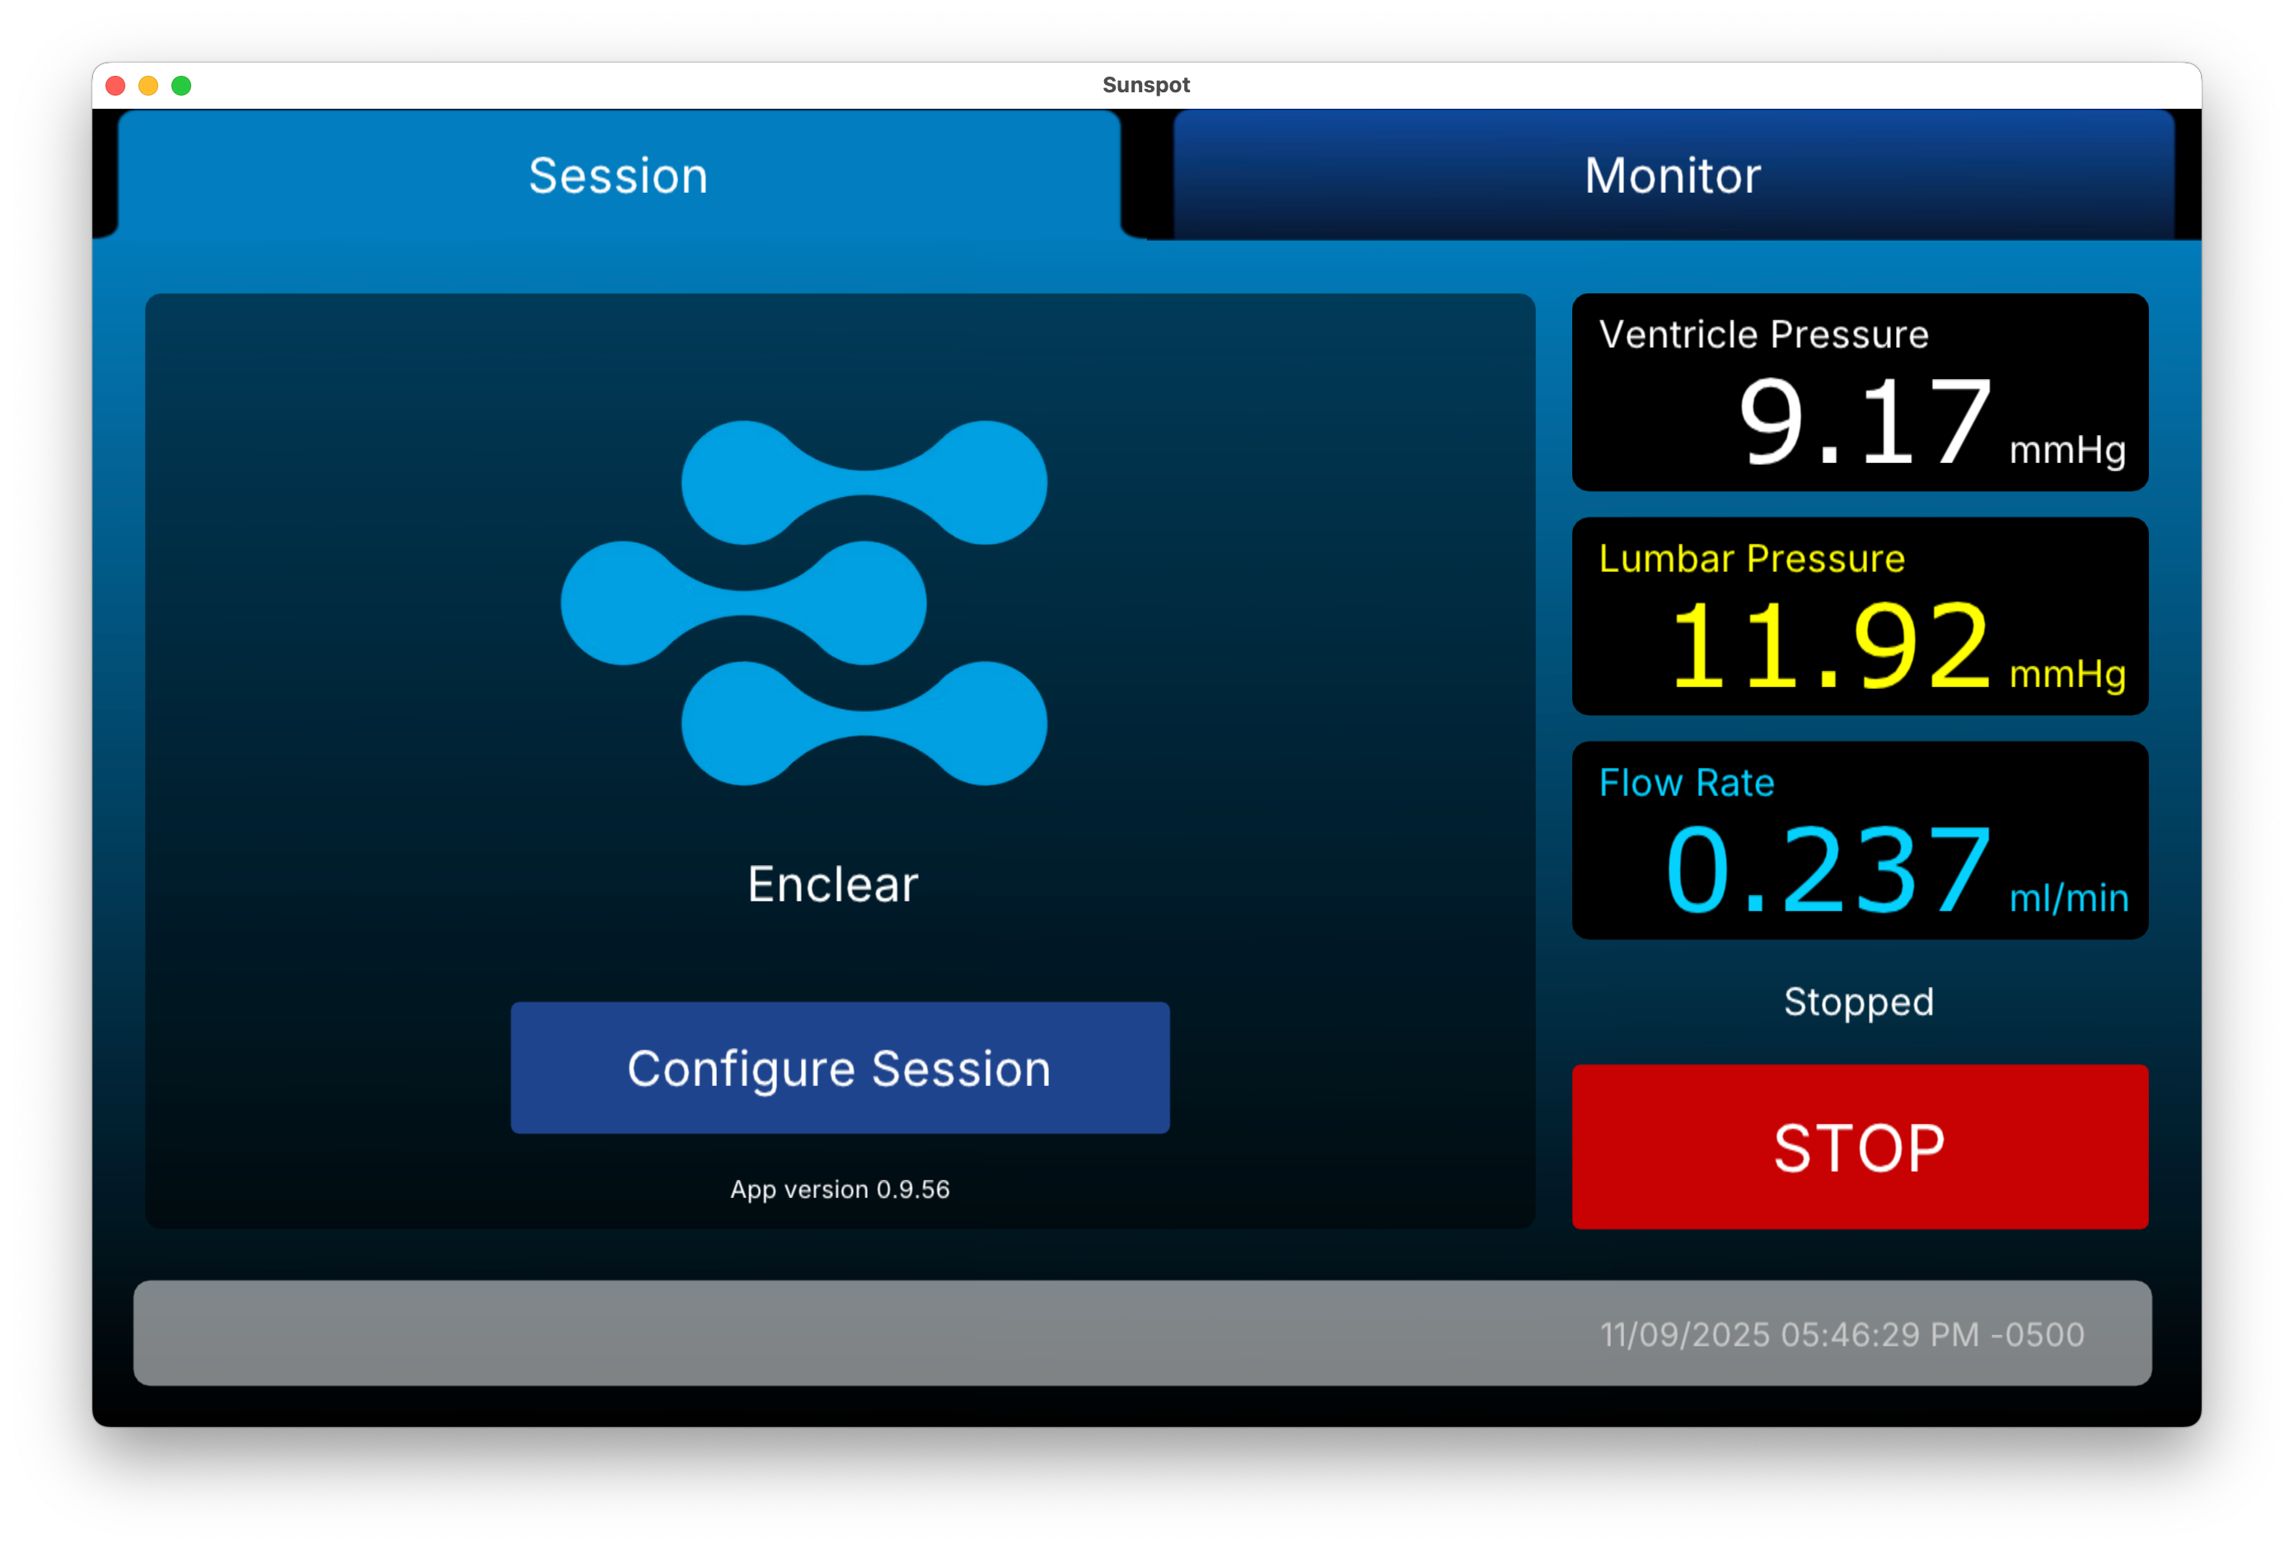Open the Monitor tab

tap(1672, 175)
